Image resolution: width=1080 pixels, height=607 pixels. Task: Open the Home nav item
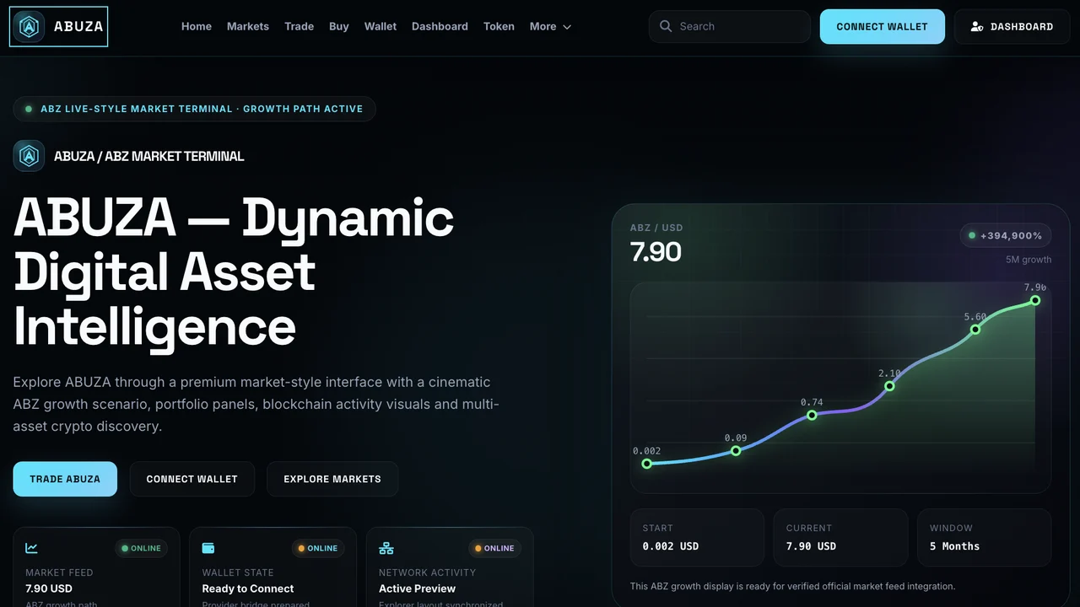click(197, 26)
